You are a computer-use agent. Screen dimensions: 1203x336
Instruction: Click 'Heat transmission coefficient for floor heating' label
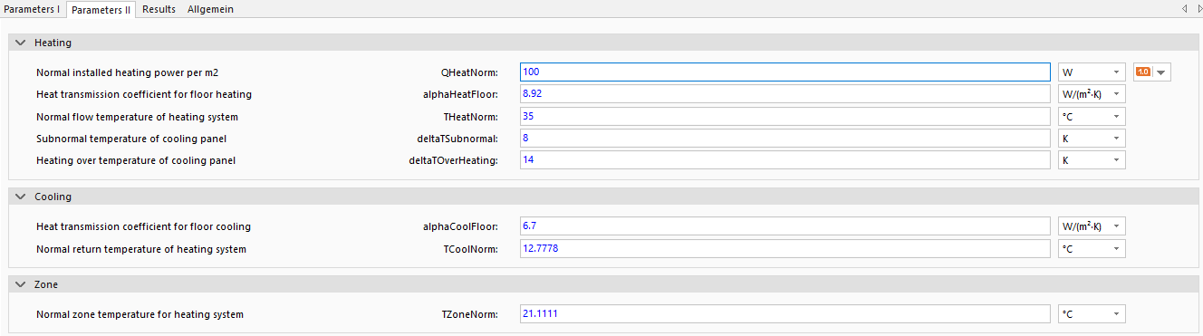pos(144,94)
